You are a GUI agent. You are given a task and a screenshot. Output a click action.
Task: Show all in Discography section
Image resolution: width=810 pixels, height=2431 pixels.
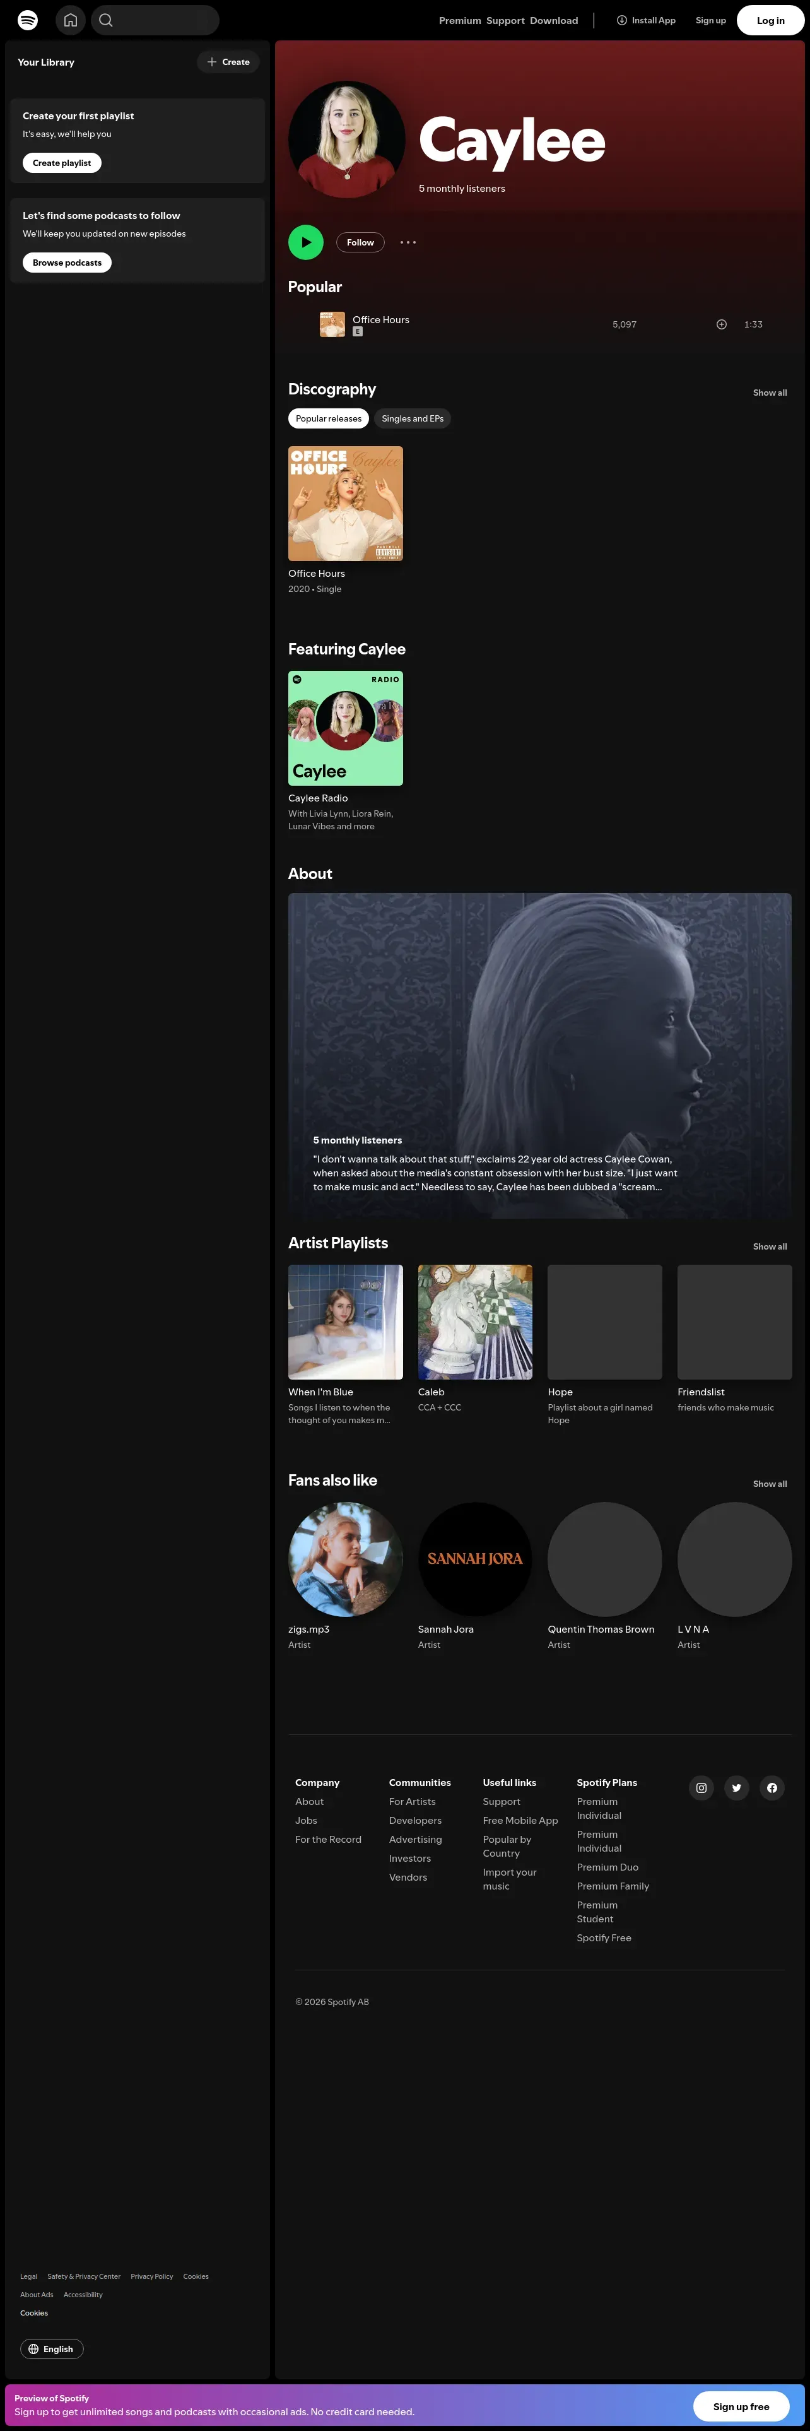(770, 393)
